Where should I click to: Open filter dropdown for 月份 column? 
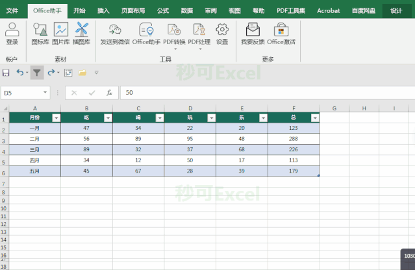tap(56, 118)
